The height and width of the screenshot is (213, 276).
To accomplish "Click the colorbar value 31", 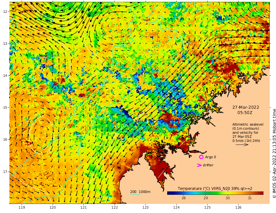I will [250, 198].
